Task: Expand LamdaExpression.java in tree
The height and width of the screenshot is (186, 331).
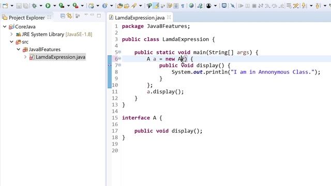Action: [x=25, y=57]
